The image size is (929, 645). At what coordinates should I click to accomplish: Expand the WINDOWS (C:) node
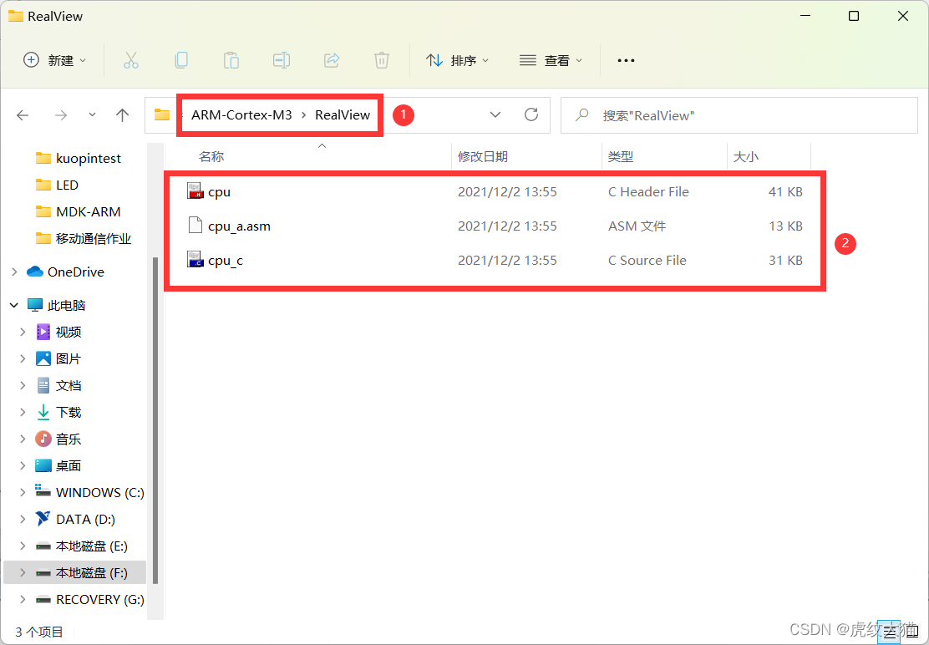pyautogui.click(x=23, y=492)
